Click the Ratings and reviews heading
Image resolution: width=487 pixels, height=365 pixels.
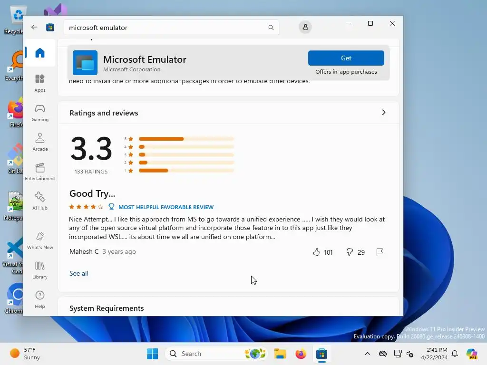tap(104, 113)
